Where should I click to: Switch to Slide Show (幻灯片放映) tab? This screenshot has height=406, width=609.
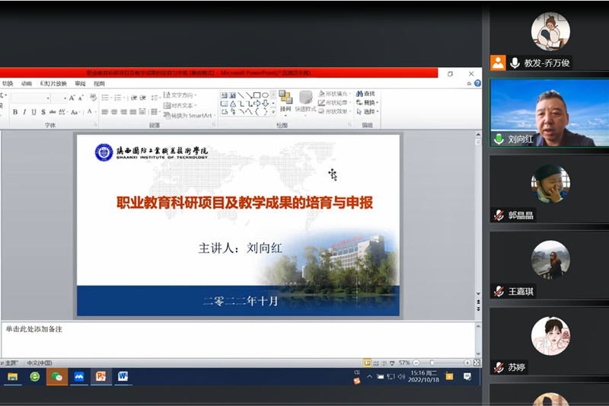pyautogui.click(x=53, y=83)
